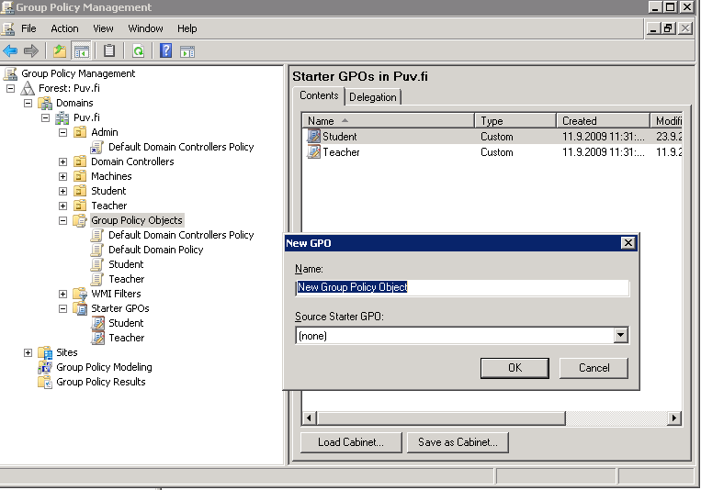
Task: Click the Domains folder icon in tree
Action: [45, 103]
